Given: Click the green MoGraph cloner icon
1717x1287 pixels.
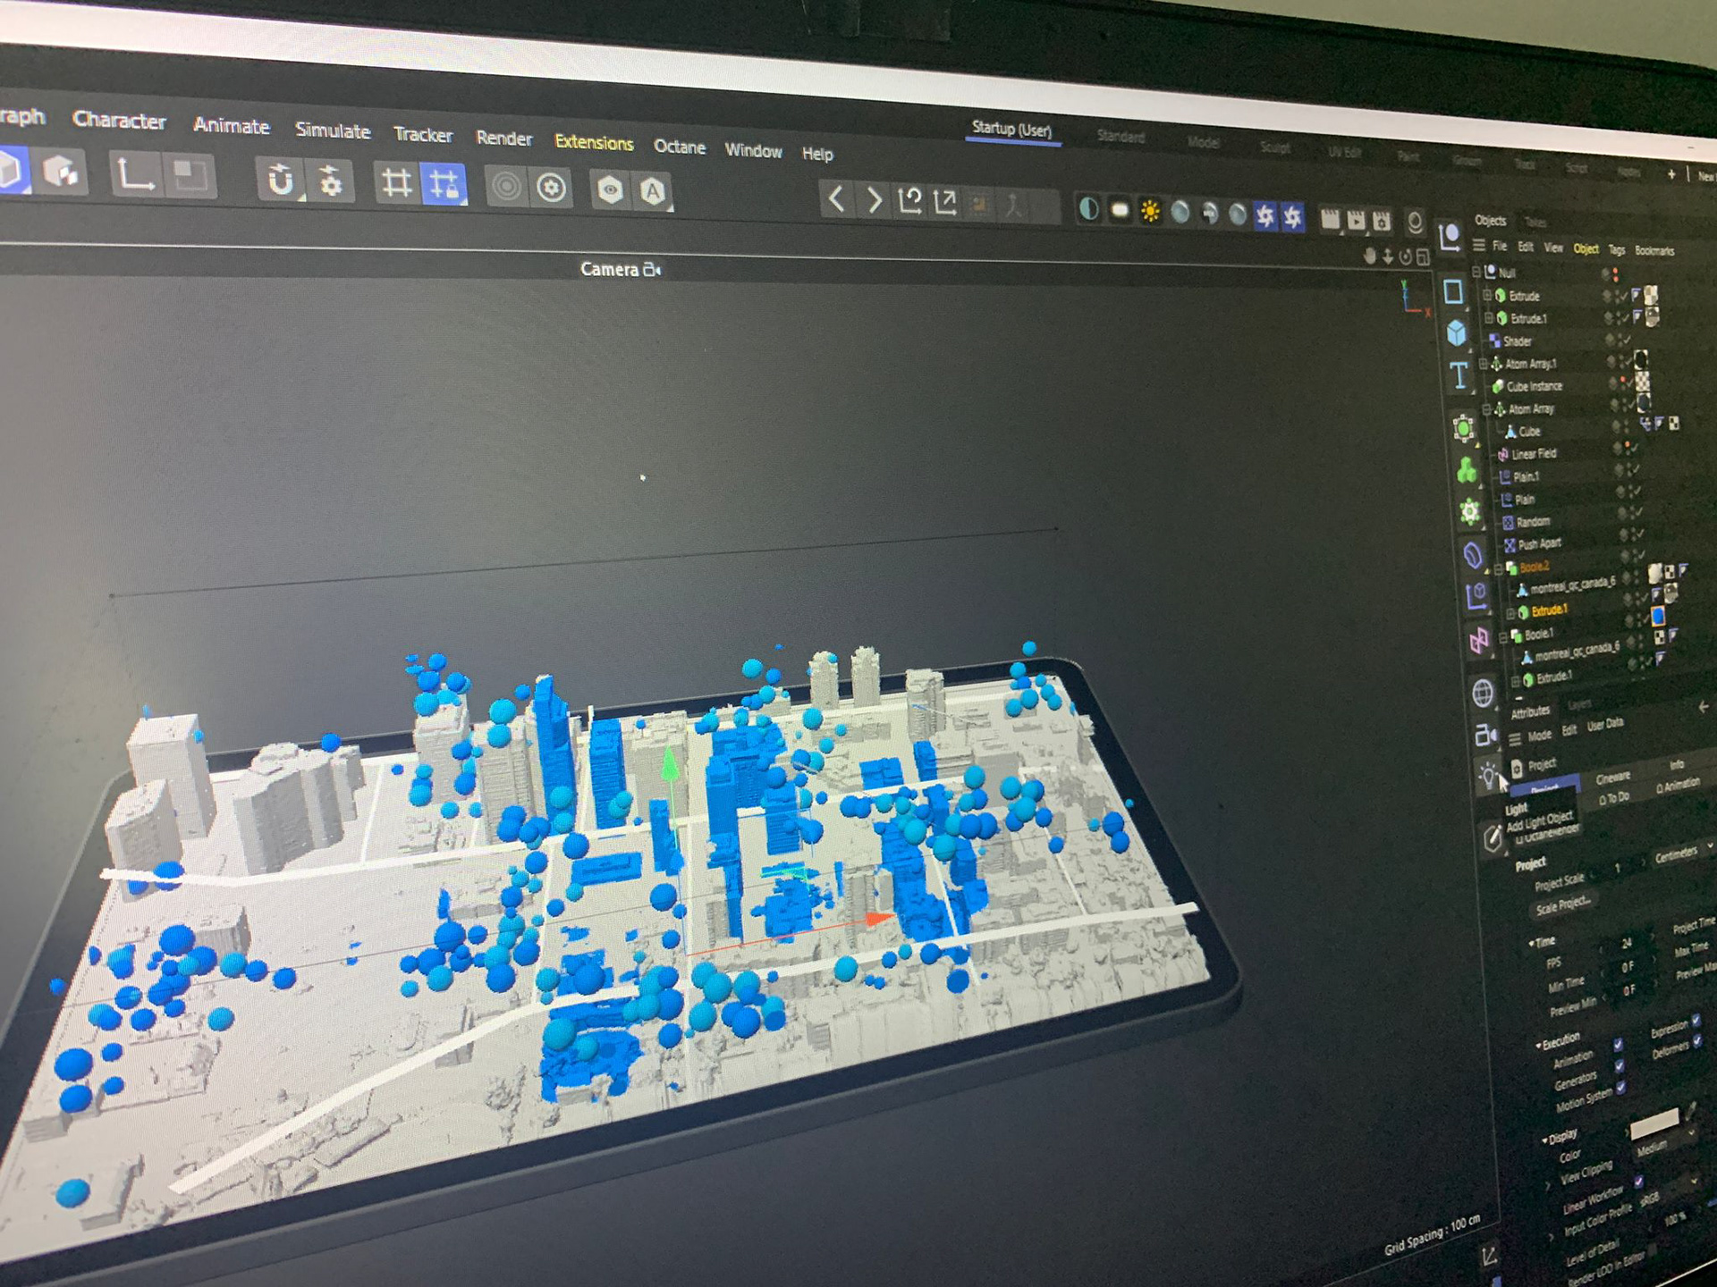Looking at the screenshot, I should (x=1467, y=470).
